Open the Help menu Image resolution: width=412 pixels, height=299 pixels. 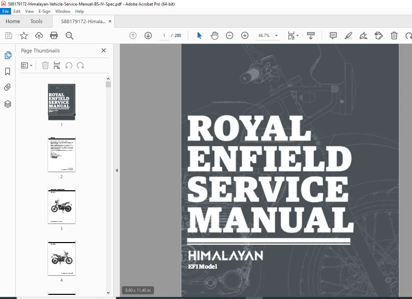[79, 11]
